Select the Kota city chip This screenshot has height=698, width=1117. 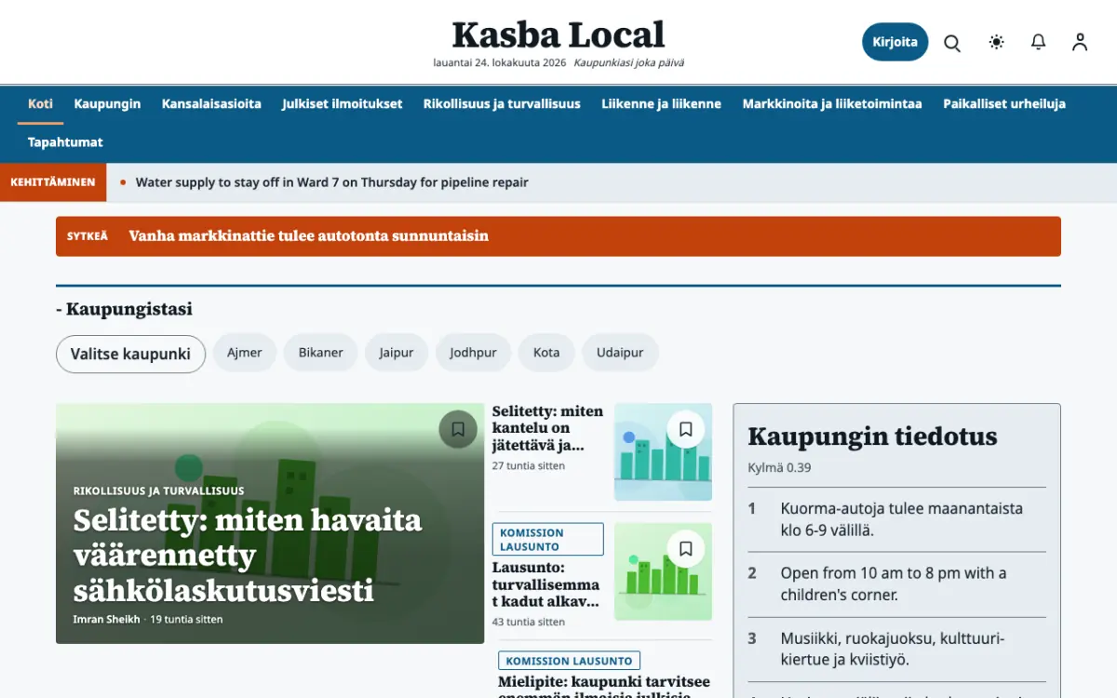click(546, 353)
